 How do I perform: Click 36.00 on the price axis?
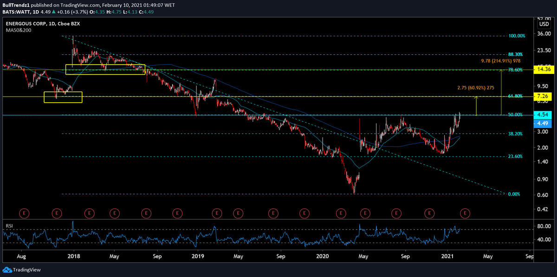pos(544,33)
